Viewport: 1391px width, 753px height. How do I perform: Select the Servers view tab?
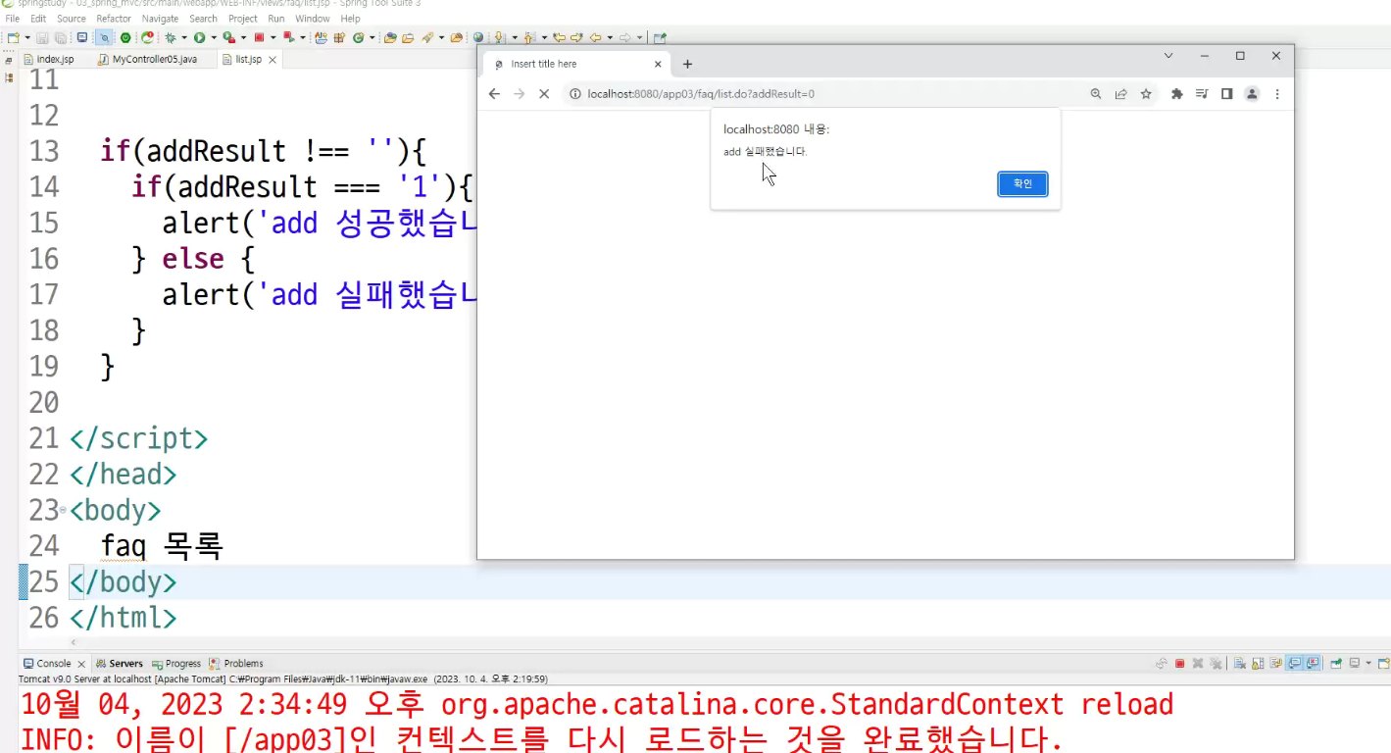point(120,664)
